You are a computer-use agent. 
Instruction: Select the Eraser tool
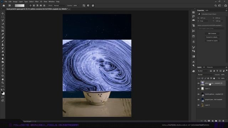(2, 52)
